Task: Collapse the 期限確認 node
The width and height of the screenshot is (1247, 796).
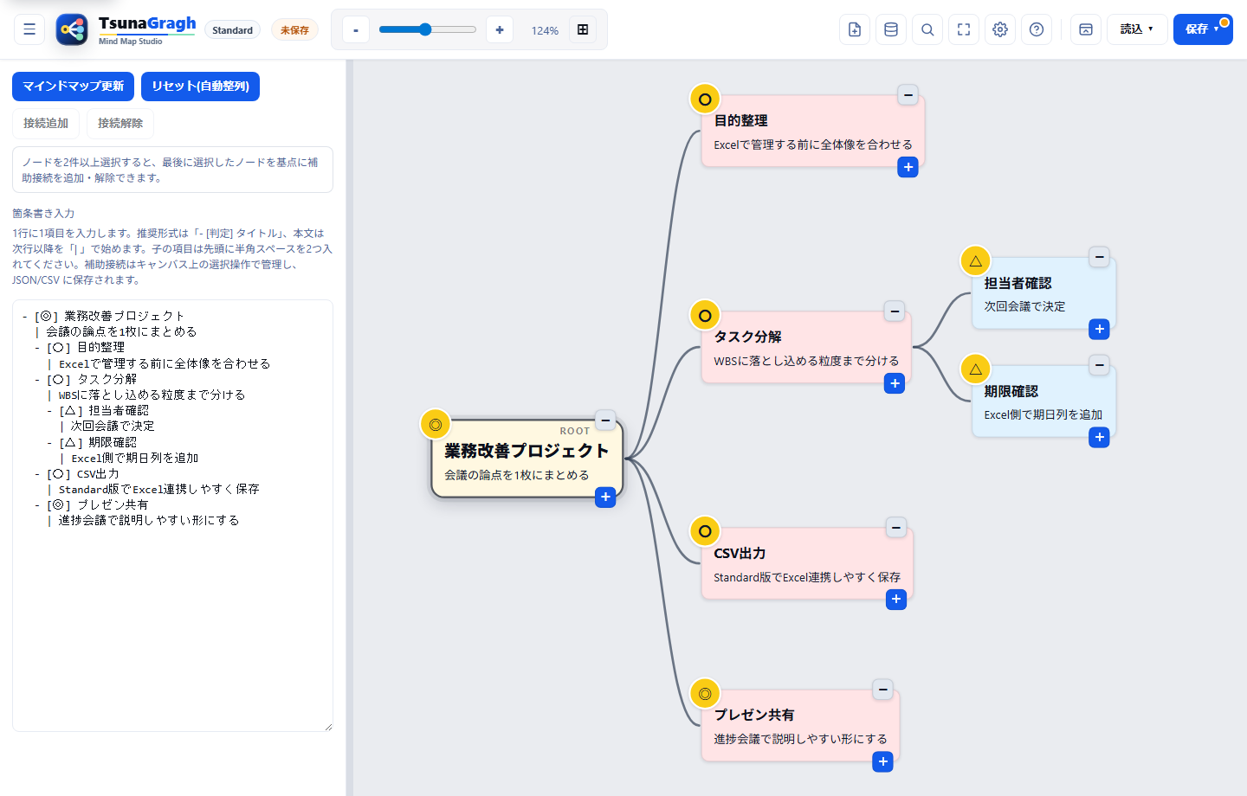Action: click(x=1099, y=365)
